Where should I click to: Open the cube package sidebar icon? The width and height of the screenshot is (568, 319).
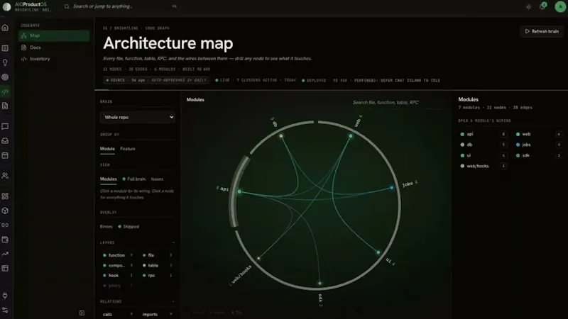tap(5, 211)
